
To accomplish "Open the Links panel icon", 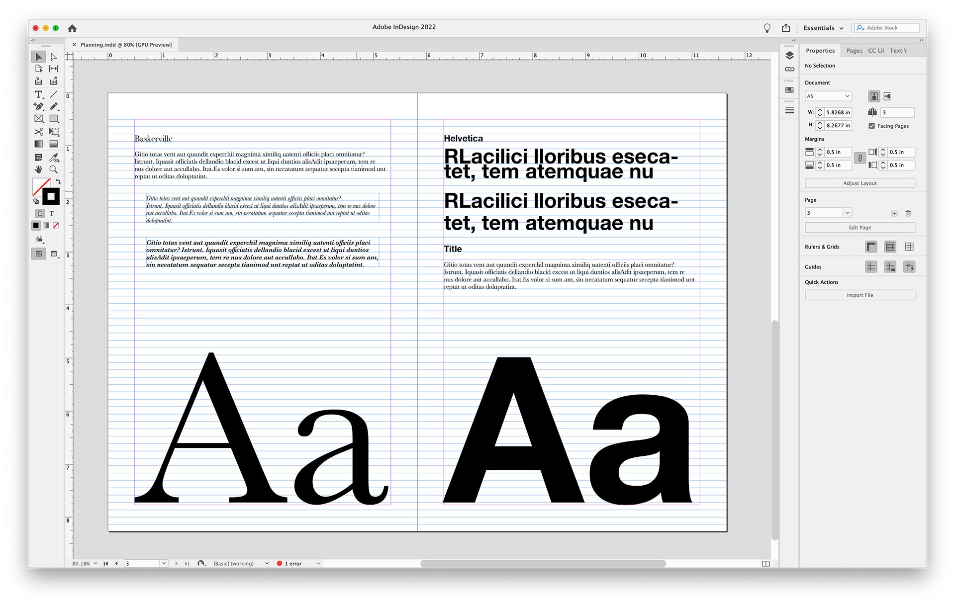I will [x=789, y=69].
